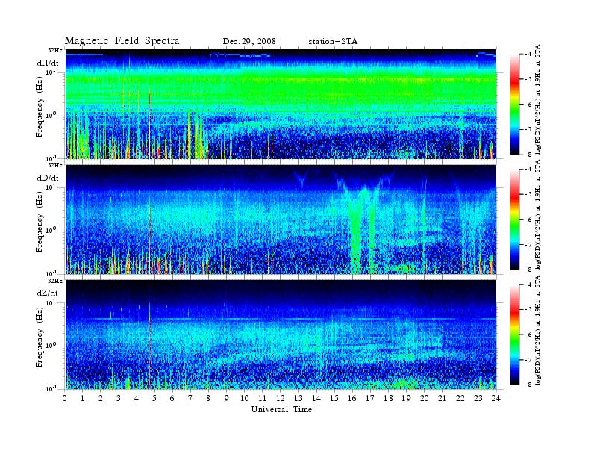This screenshot has height=457, width=591.
Task: Click the log(PSD) label beside dH/dt color scale
Action: 538,99
